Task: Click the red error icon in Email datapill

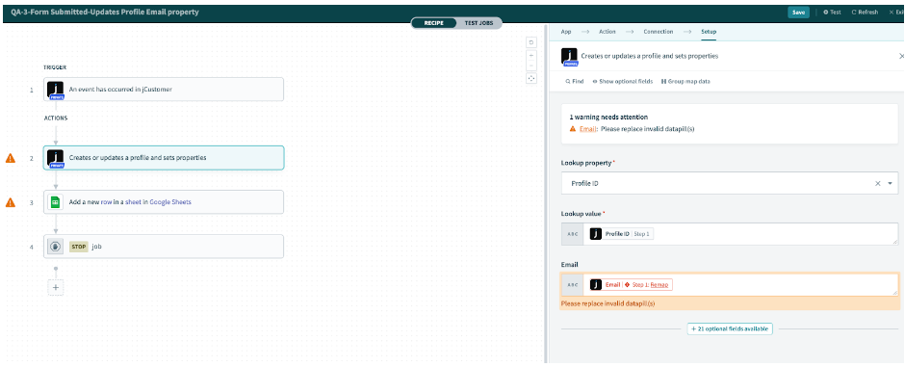Action: tap(627, 284)
